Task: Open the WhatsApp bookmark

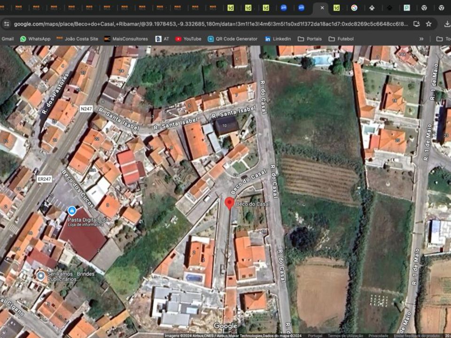Action: (35, 39)
